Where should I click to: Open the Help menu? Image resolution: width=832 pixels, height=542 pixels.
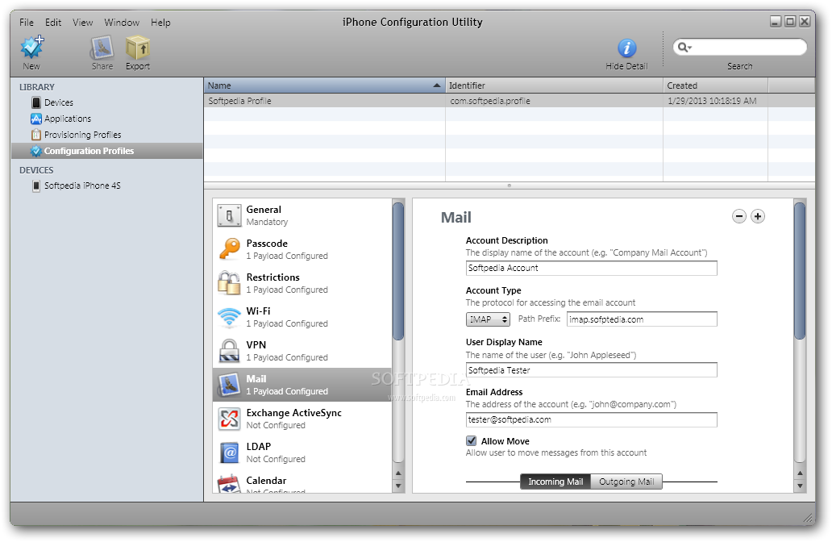point(160,23)
